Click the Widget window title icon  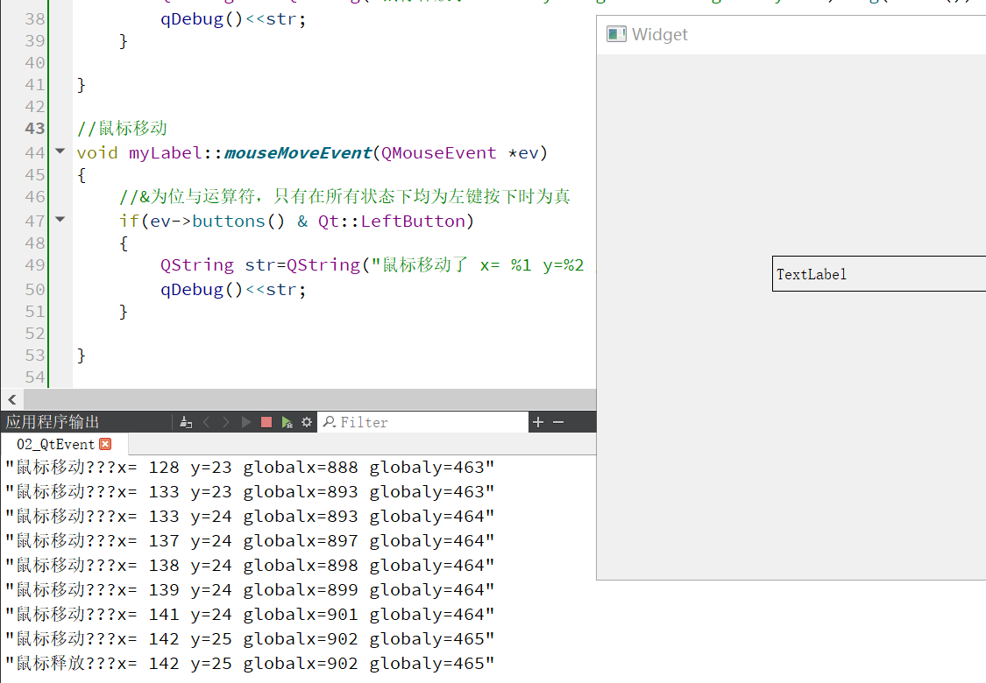click(x=615, y=34)
